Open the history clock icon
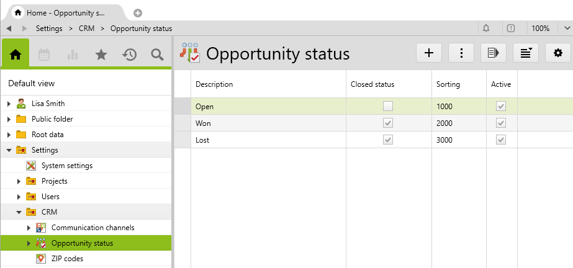The width and height of the screenshot is (573, 268). 129,55
